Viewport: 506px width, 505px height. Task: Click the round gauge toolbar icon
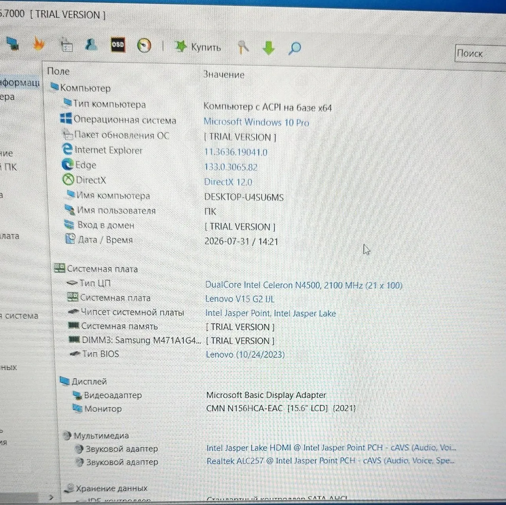[x=144, y=46]
